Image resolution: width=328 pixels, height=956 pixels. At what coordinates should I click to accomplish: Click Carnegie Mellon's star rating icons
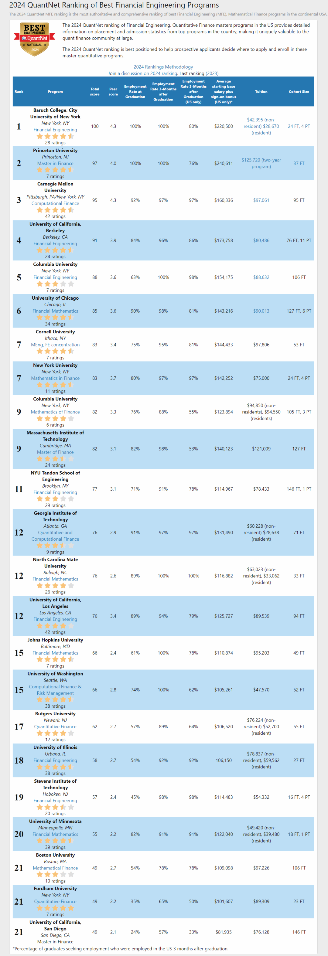(x=55, y=210)
